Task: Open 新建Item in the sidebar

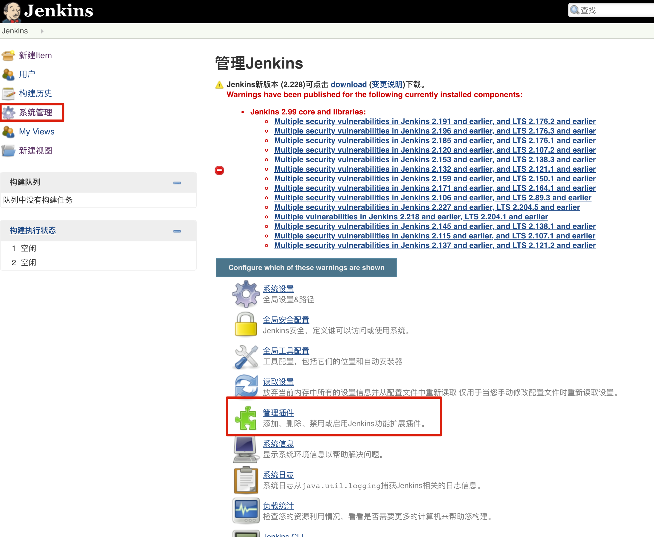Action: tap(35, 55)
